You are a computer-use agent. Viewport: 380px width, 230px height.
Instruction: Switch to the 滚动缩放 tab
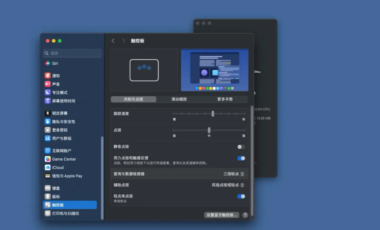pyautogui.click(x=179, y=99)
